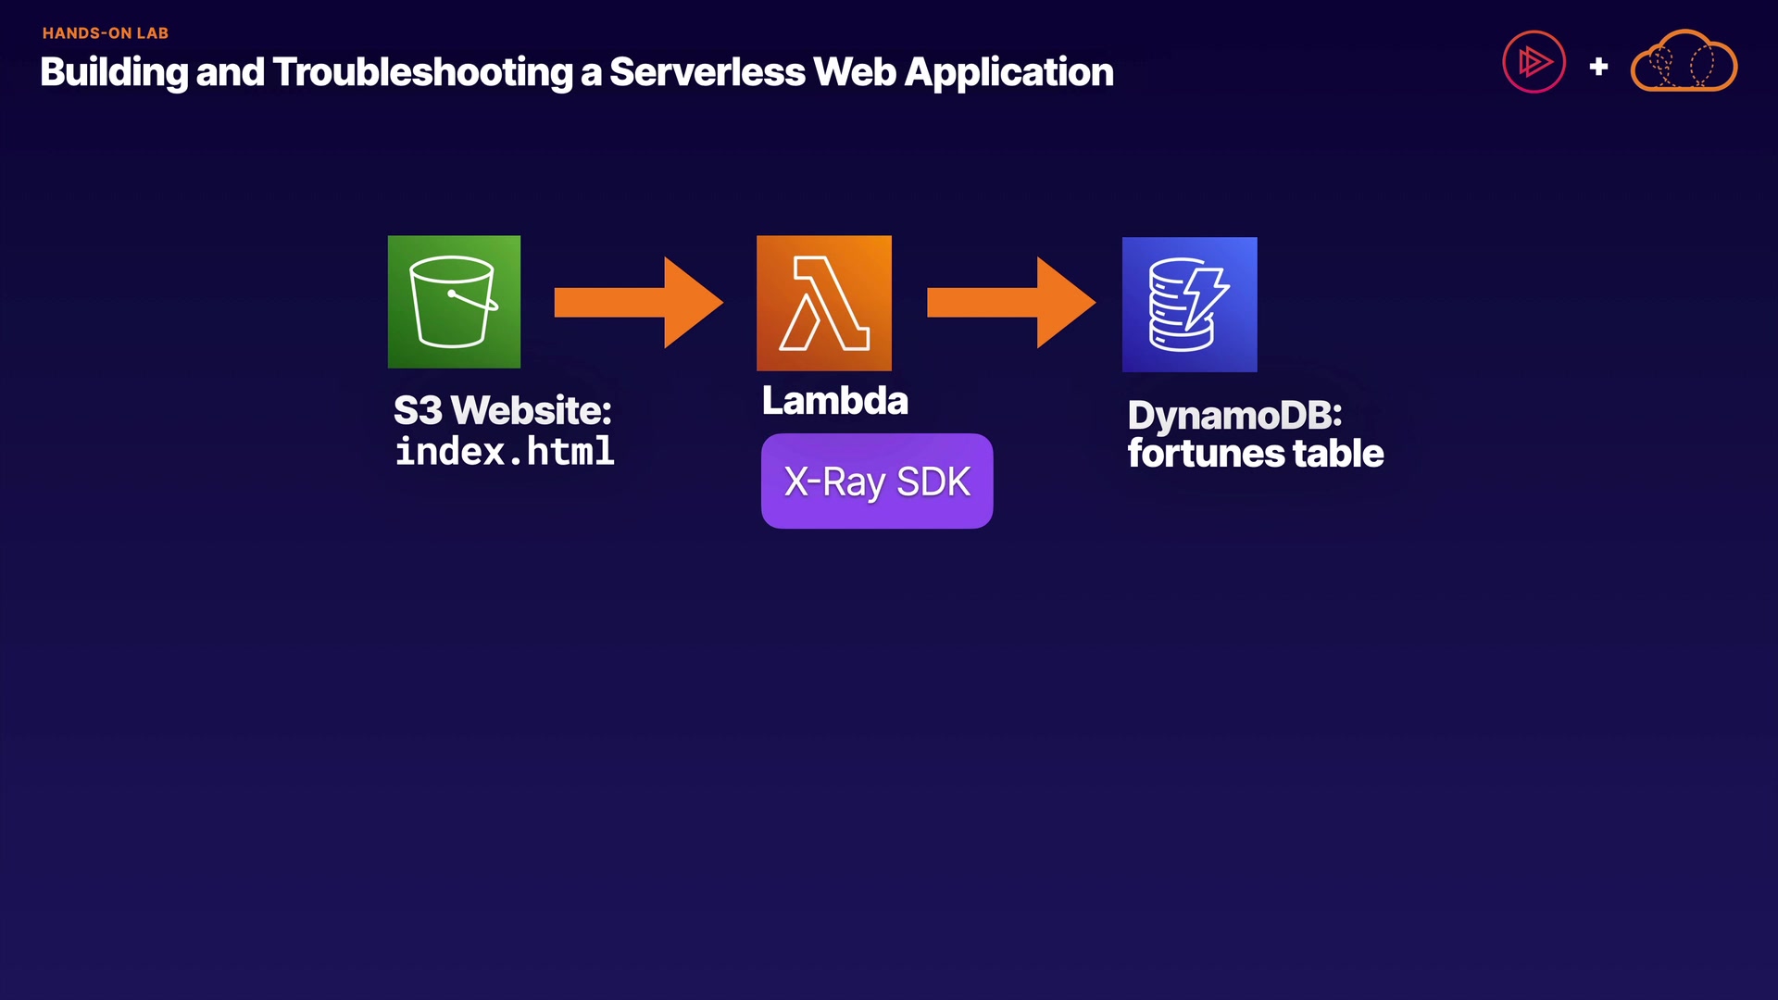Click the arrow from S3 to Lambda

638,303
